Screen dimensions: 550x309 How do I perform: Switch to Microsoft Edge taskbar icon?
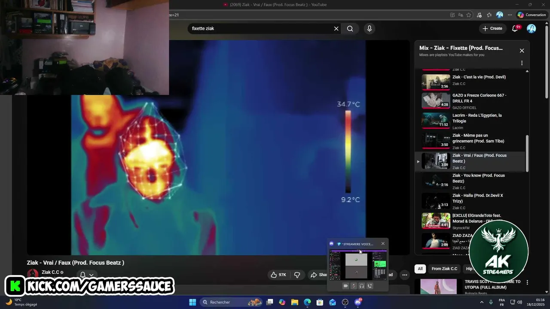click(307, 302)
